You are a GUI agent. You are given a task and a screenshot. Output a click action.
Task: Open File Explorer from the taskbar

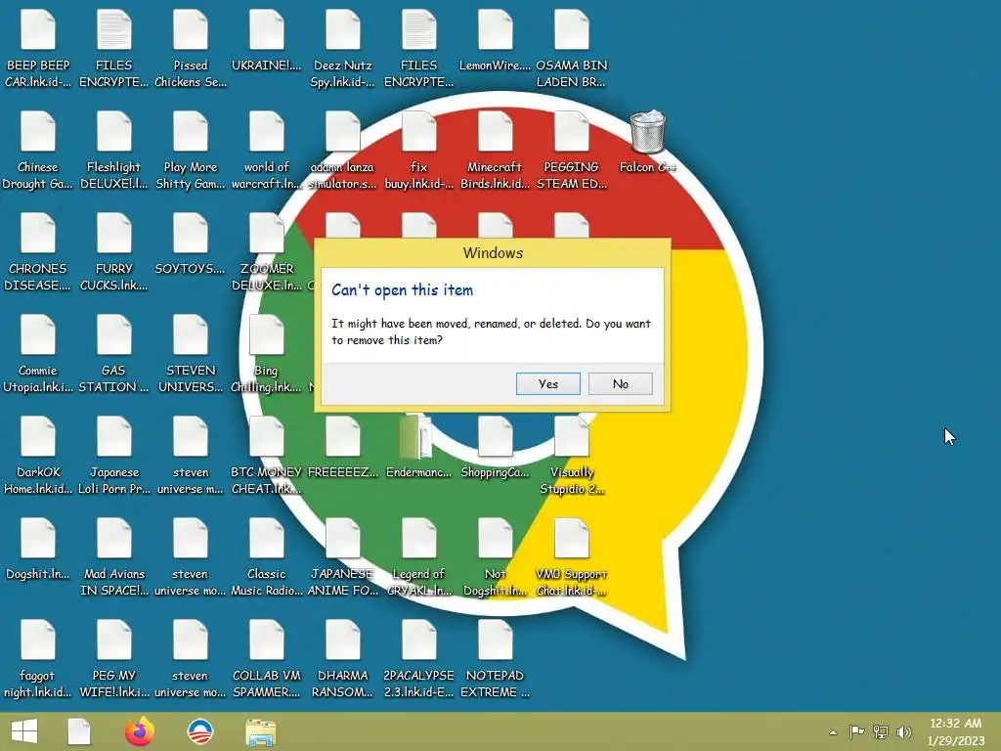261,732
